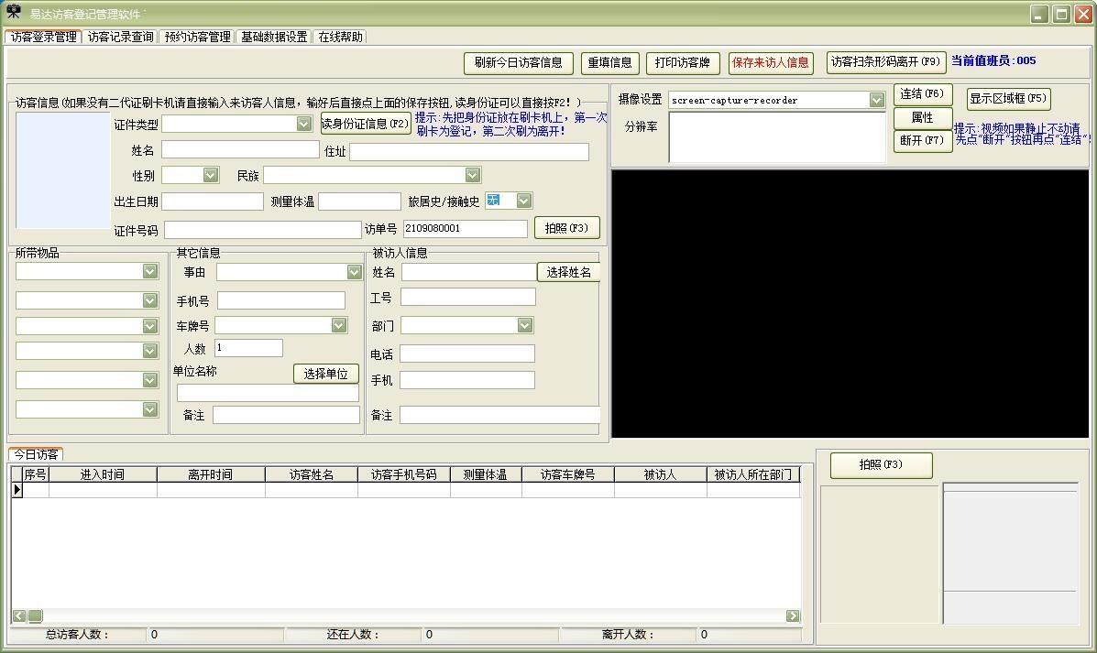Open the 民族 dropdown list
The width and height of the screenshot is (1097, 653).
[473, 175]
